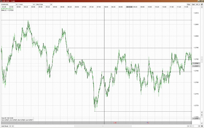Click the 08:00 time axis label

106,7
